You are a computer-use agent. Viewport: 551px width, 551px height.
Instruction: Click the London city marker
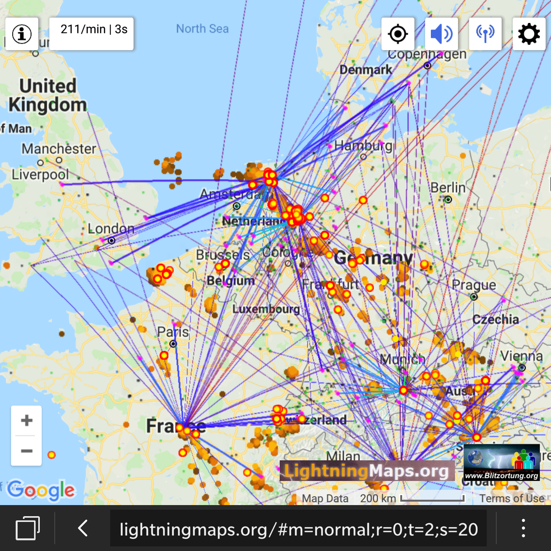111,241
